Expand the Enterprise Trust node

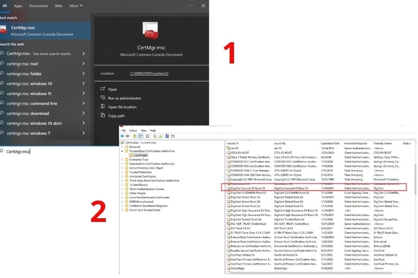tap(122, 159)
